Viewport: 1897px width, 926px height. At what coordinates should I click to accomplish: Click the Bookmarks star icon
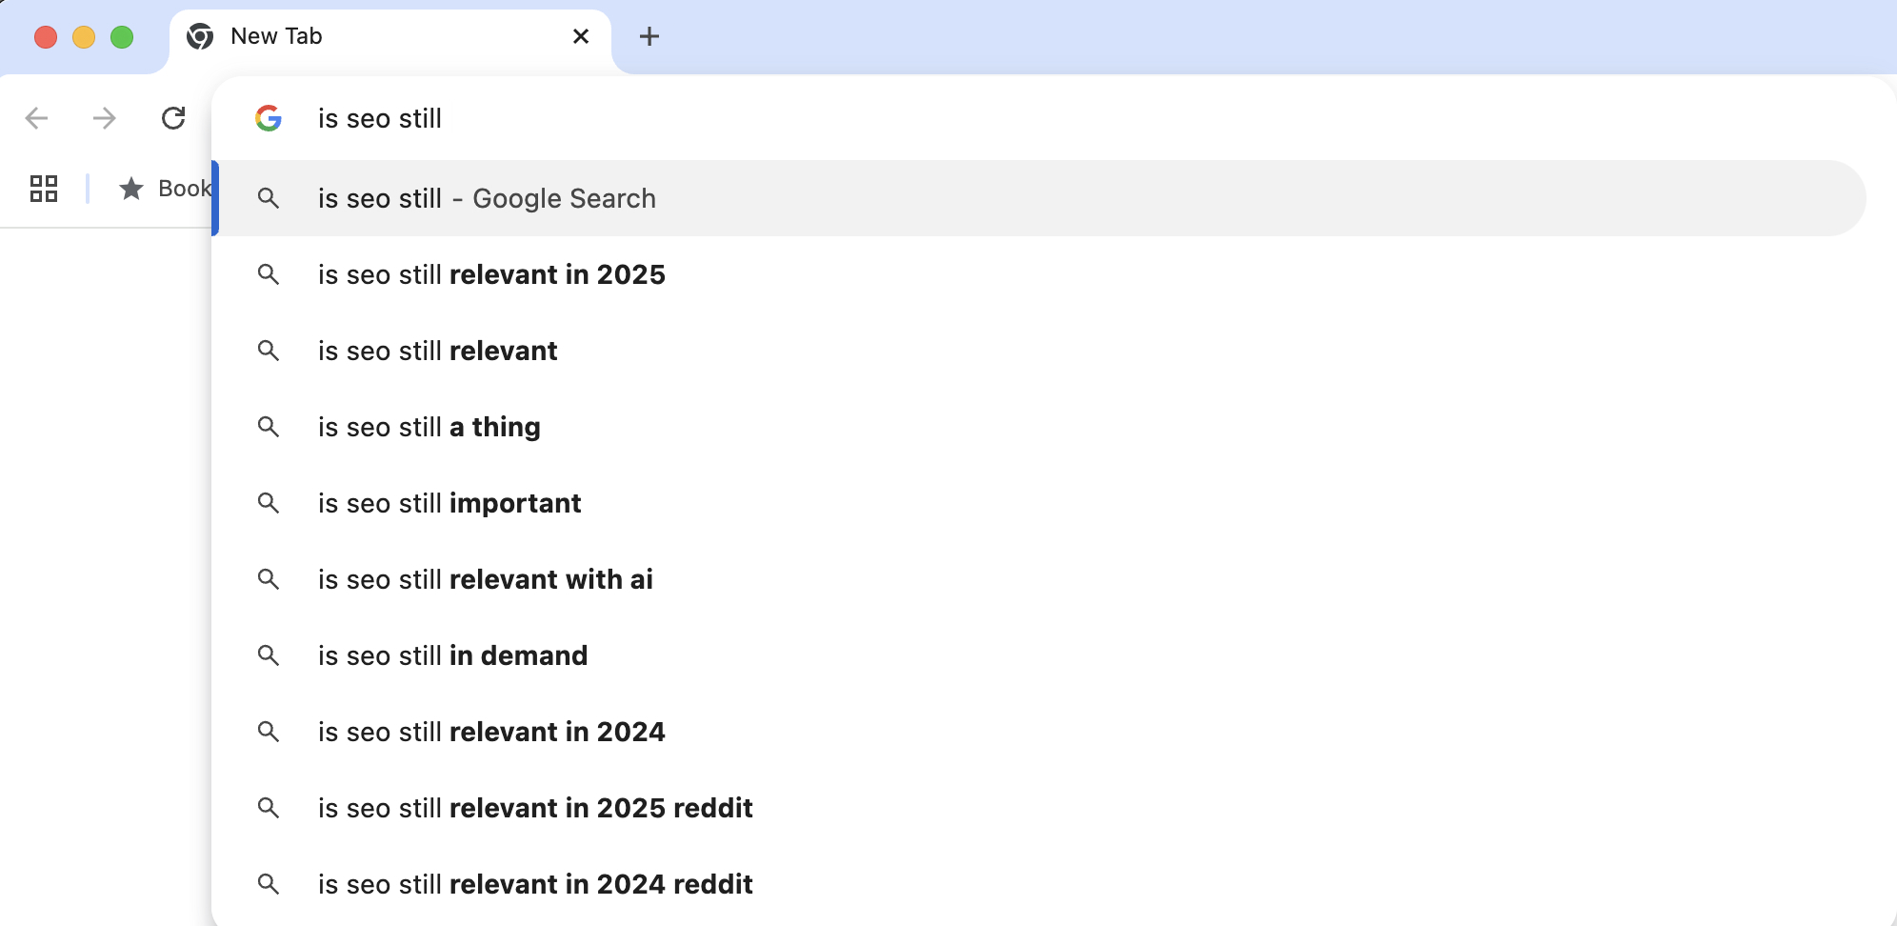point(130,189)
